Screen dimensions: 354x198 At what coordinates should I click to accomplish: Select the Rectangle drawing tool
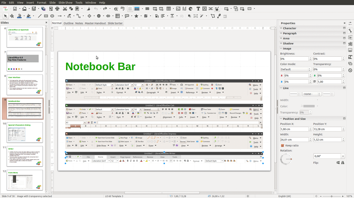pyautogui.click(x=46, y=16)
